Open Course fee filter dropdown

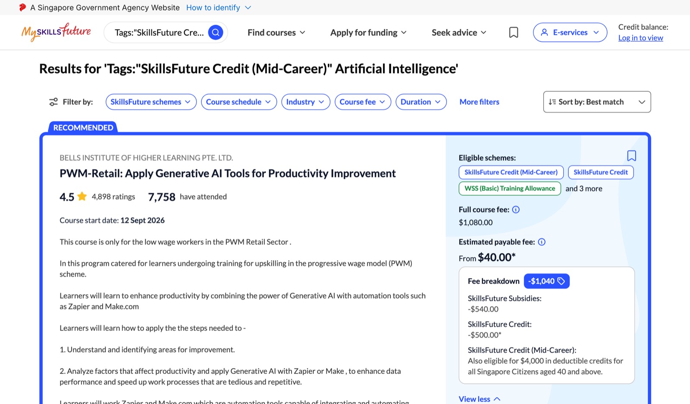[363, 102]
